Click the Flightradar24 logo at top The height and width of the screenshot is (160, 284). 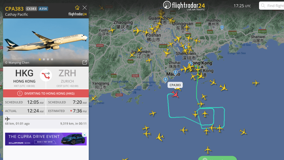[x=184, y=6]
